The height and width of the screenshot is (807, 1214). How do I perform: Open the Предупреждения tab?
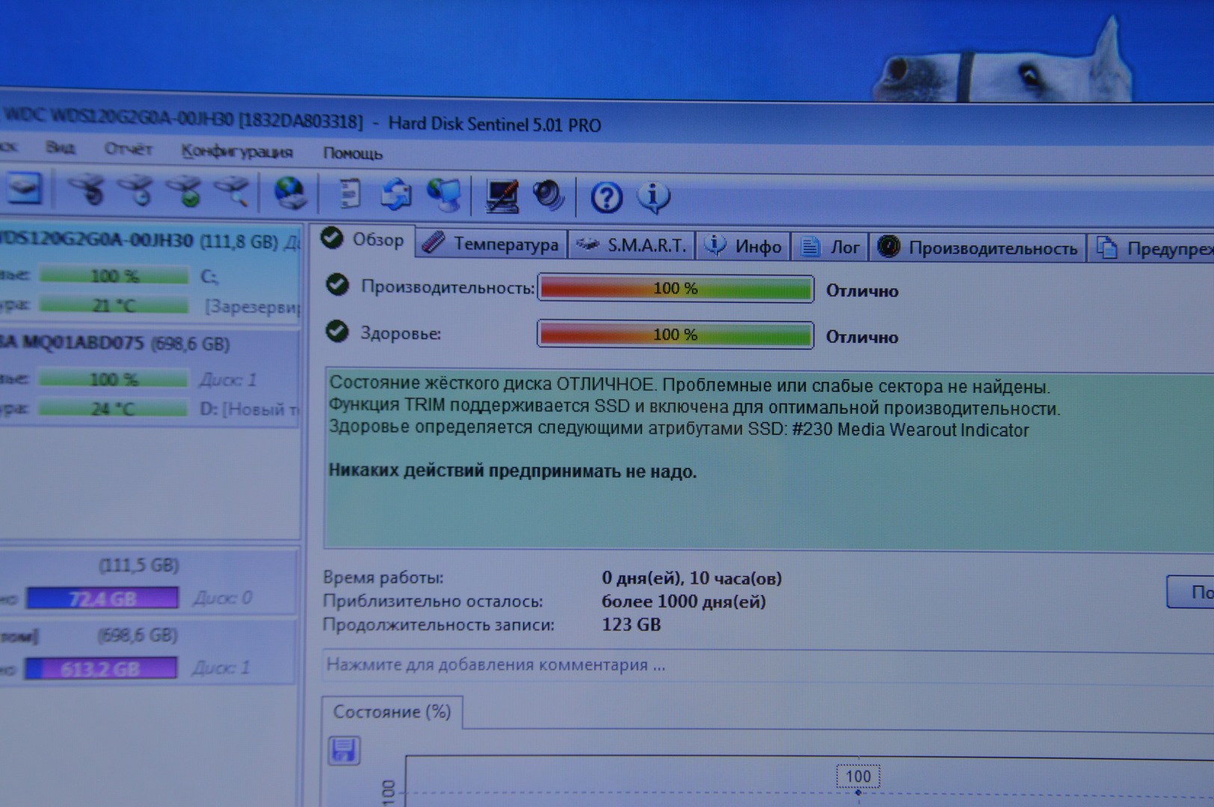[x=1152, y=248]
